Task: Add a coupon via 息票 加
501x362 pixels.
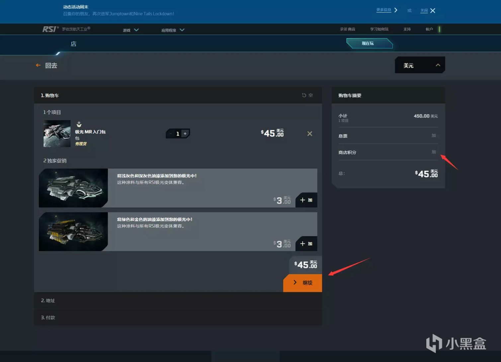Action: click(x=434, y=136)
